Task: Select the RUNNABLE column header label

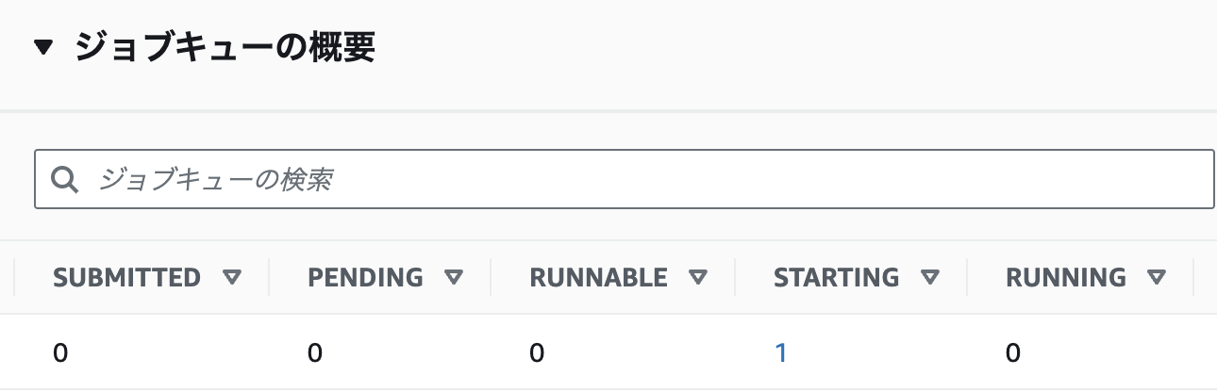Action: pos(598,277)
